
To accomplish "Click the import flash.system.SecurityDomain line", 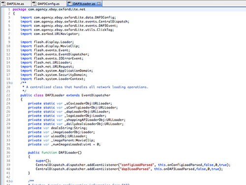I will pos(54,75).
